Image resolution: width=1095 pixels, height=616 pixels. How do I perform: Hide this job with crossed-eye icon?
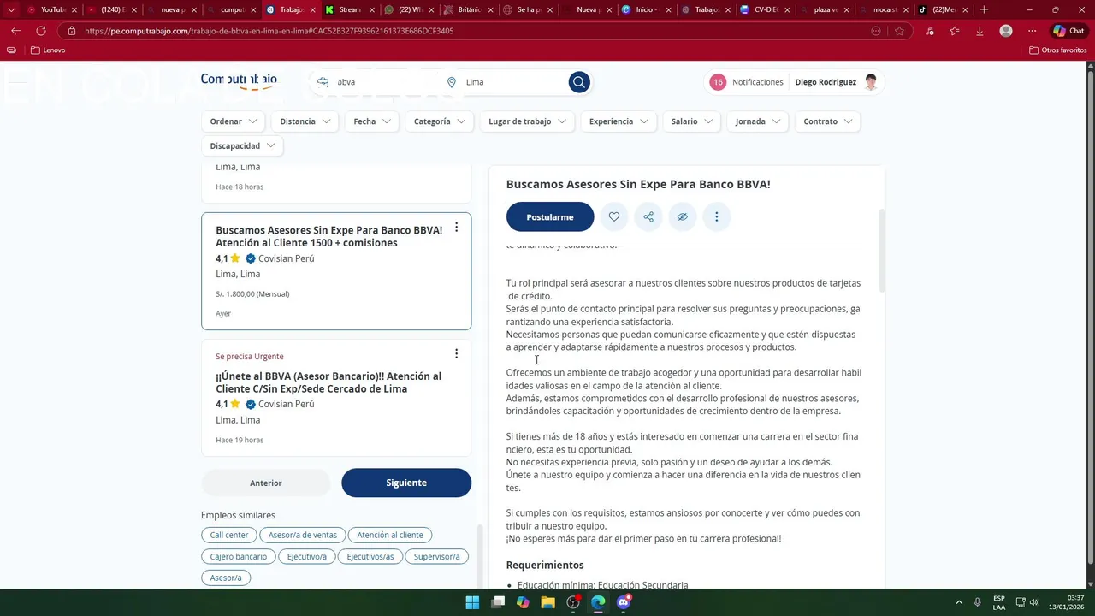[x=683, y=217]
